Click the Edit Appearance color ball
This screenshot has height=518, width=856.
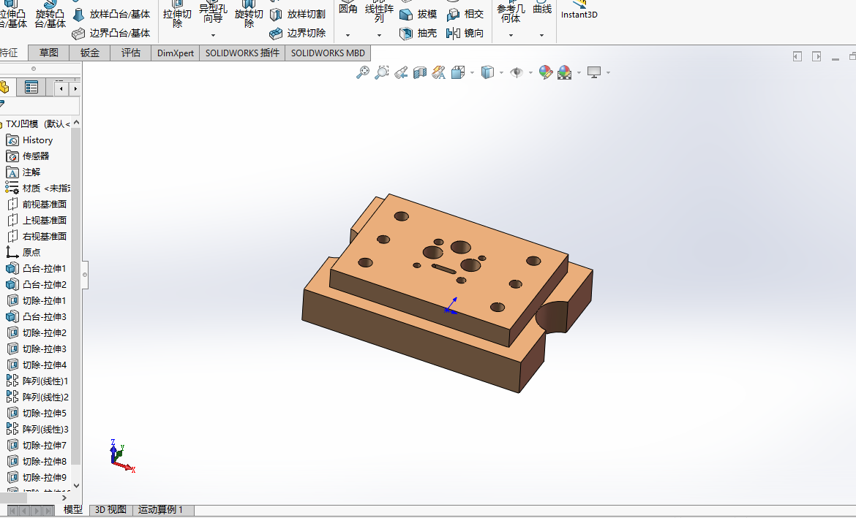click(545, 72)
